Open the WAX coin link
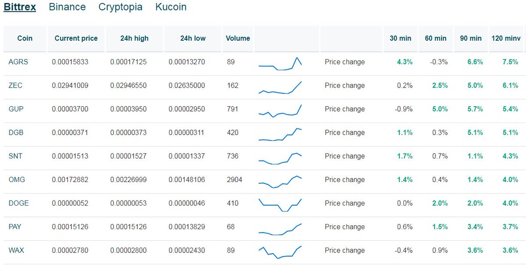 click(16, 251)
